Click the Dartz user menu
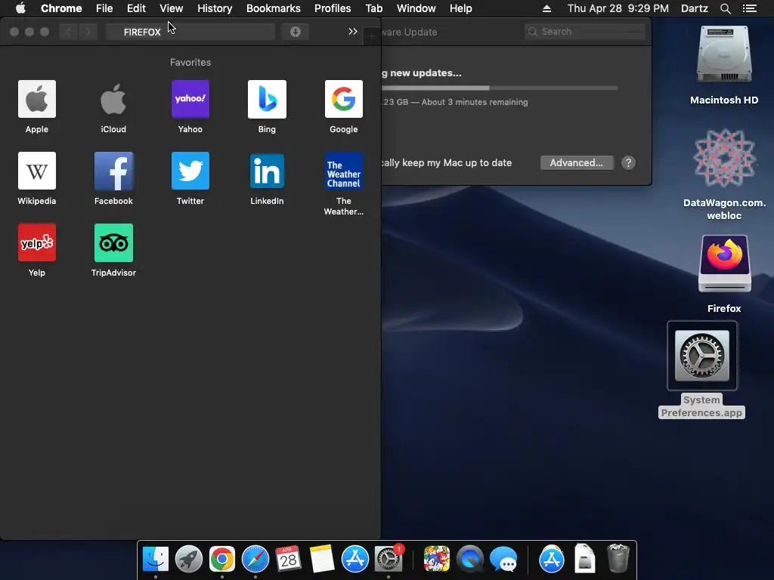This screenshot has height=580, width=774. click(695, 8)
